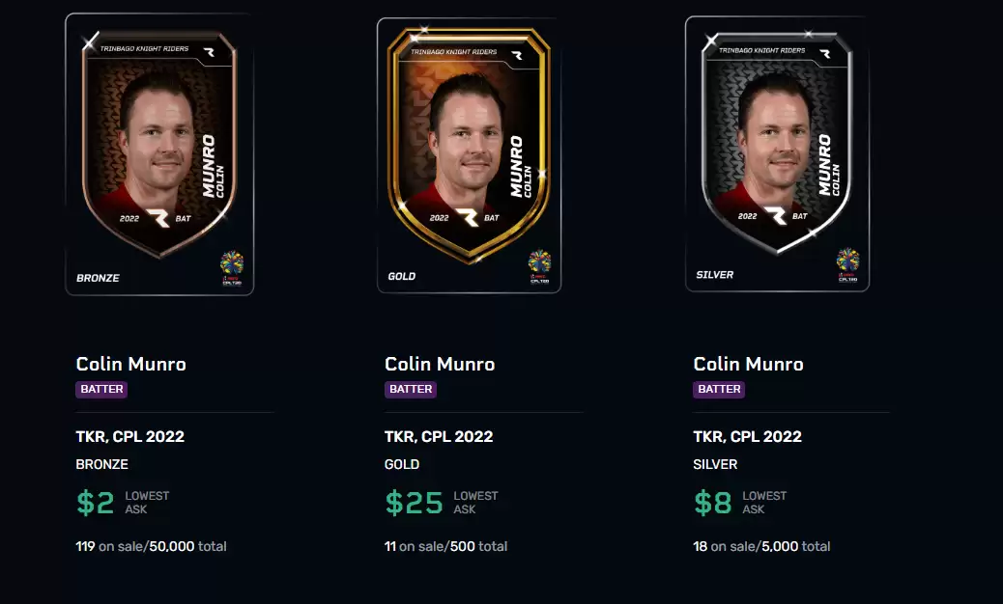Open the Silver Colin Munro card image

[777, 153]
